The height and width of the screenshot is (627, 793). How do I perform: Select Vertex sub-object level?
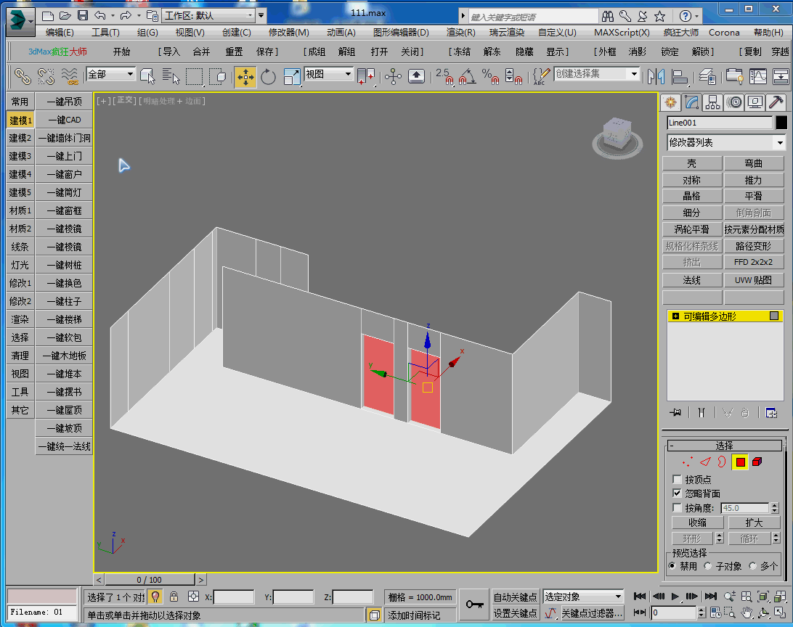[687, 462]
